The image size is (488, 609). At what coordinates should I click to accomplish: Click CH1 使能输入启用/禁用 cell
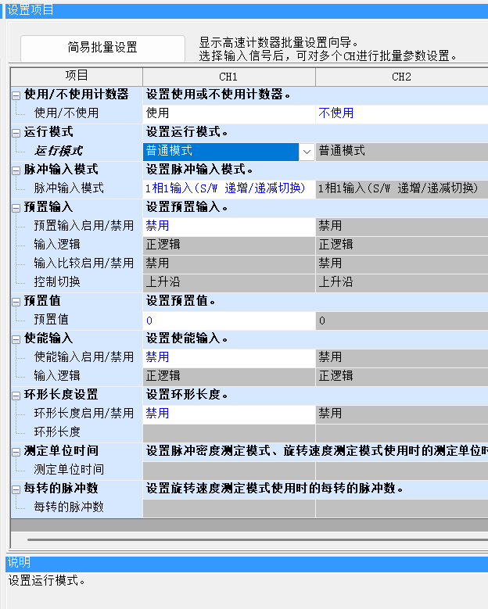coord(228,357)
